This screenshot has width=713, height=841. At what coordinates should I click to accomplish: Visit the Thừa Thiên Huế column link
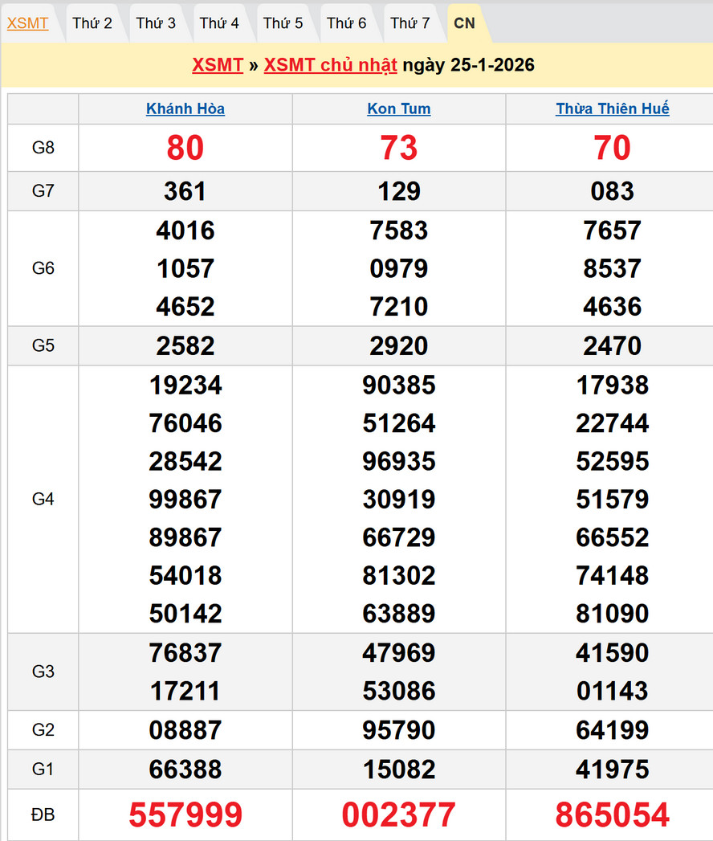click(x=612, y=109)
